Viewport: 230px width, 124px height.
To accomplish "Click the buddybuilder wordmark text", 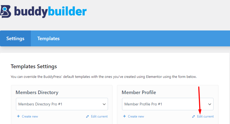I will (50, 12).
